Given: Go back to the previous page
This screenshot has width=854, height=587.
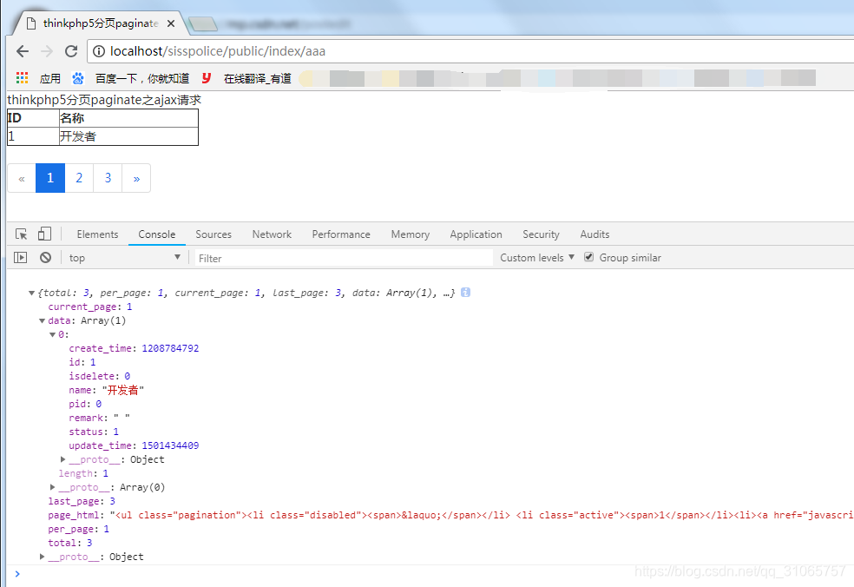Looking at the screenshot, I should pos(23,51).
